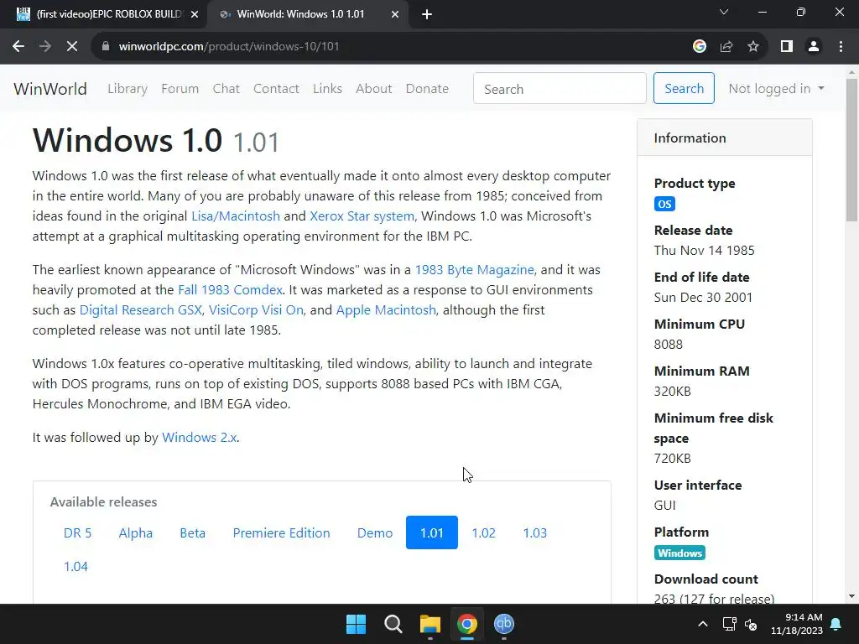Image resolution: width=859 pixels, height=644 pixels.
Task: Select the Alpha release
Action: [136, 532]
